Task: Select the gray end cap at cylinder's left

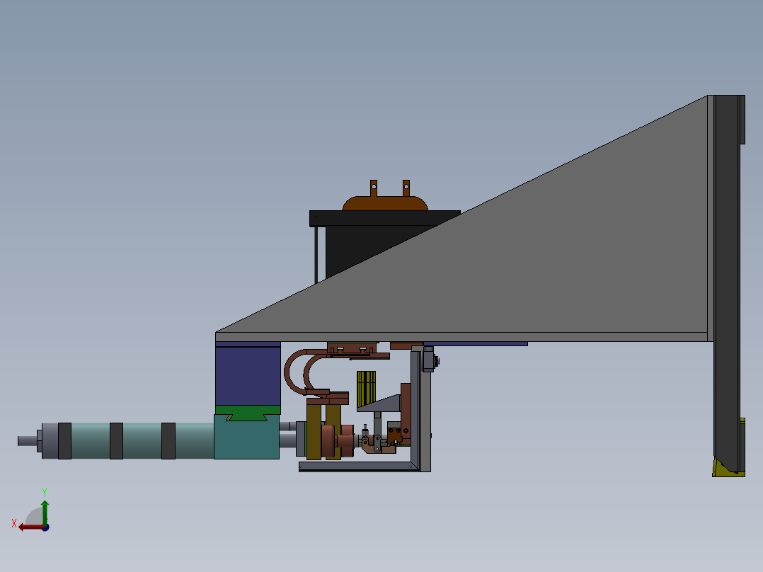Action: tap(50, 441)
